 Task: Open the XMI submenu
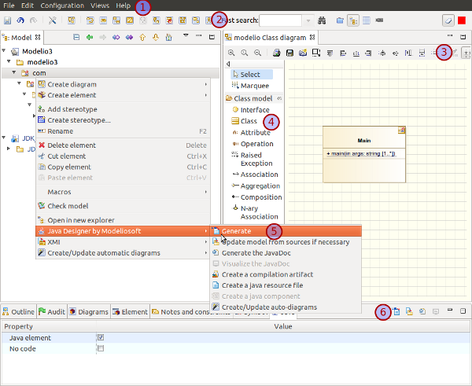pos(123,242)
